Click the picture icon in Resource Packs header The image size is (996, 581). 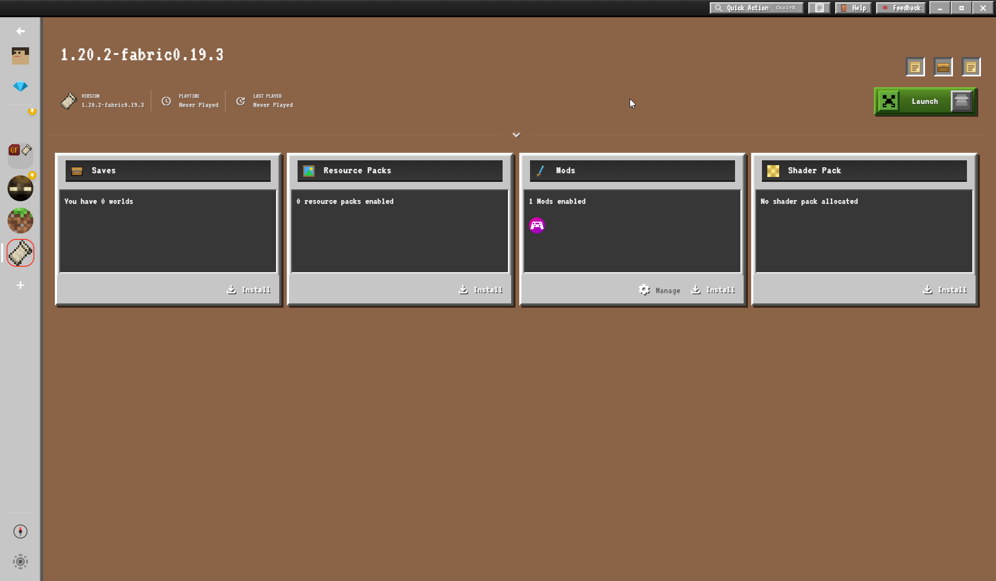point(309,171)
